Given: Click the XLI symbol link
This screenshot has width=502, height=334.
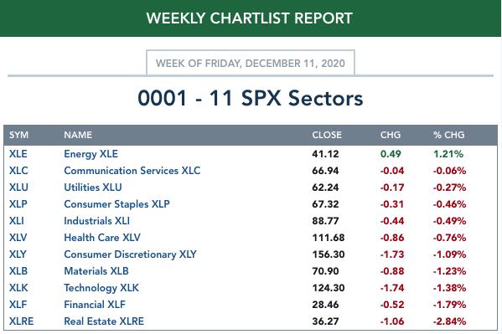Looking at the screenshot, I should tap(17, 221).
